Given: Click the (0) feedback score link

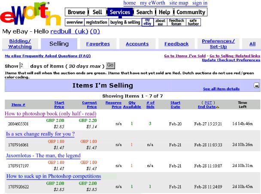Looking at the screenshot, I should tap(95, 31).
